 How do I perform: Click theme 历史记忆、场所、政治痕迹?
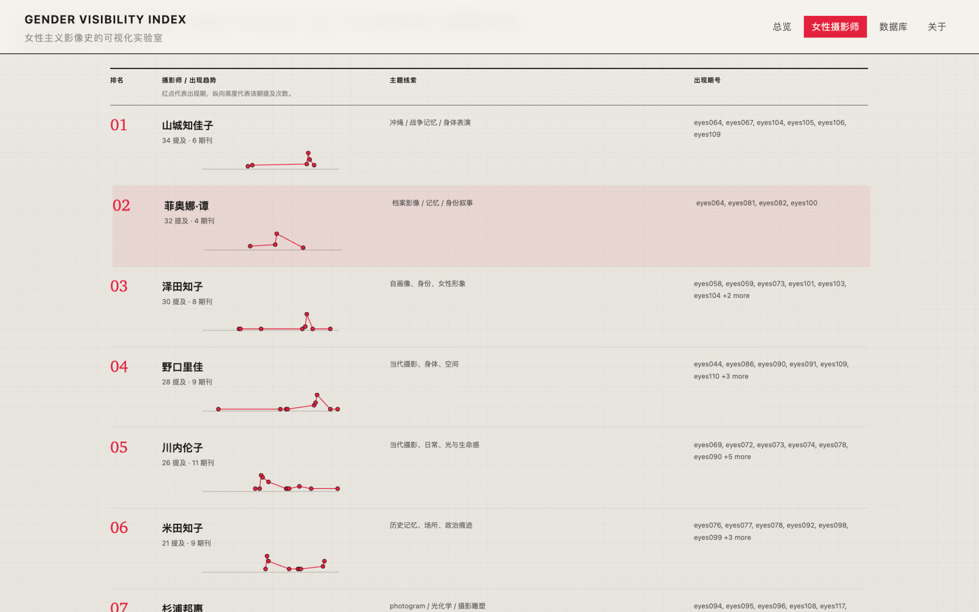(431, 525)
